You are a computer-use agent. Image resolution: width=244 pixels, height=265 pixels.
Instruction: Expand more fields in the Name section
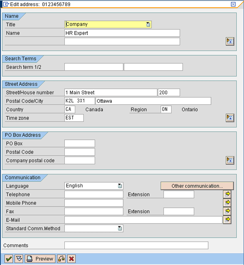[x=230, y=41]
